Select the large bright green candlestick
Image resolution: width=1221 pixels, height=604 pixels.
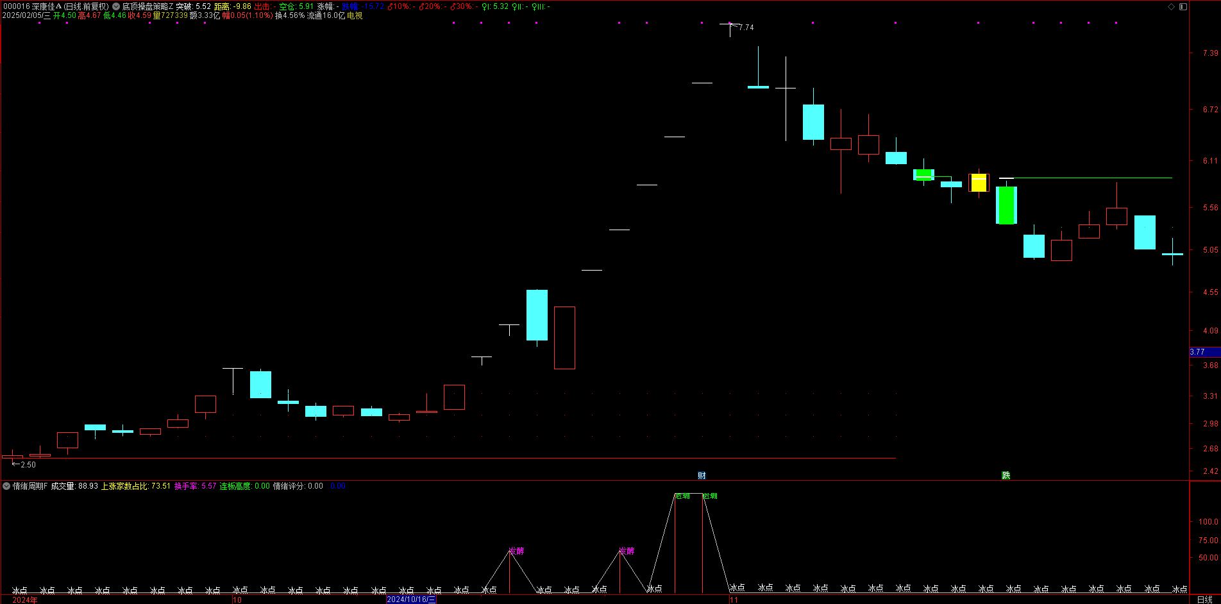[x=1006, y=205]
